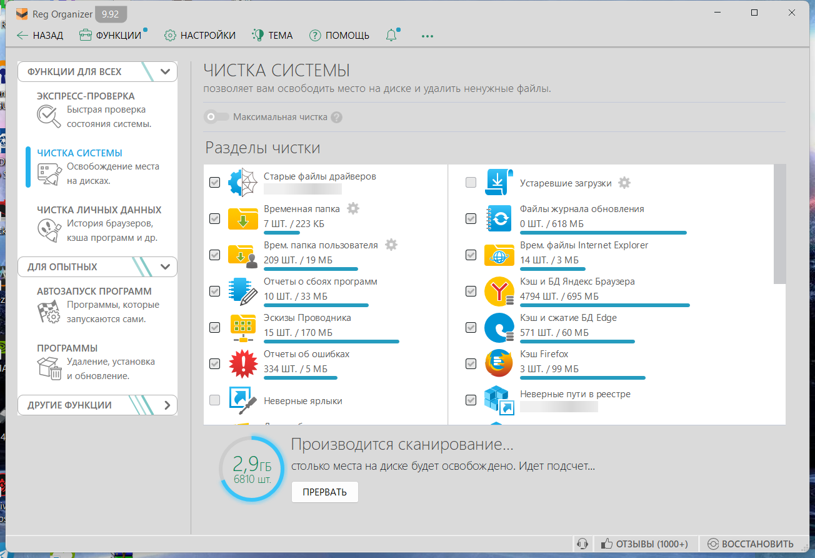The image size is (815, 558).
Task: Collapse the ФУНКЦИИ ДЛЯ ВСЕХ section
Action: 165,72
